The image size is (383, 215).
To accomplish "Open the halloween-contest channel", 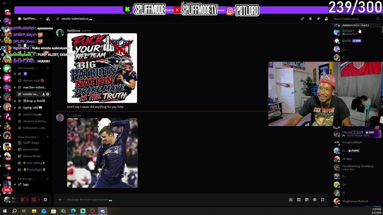I will (x=33, y=128).
